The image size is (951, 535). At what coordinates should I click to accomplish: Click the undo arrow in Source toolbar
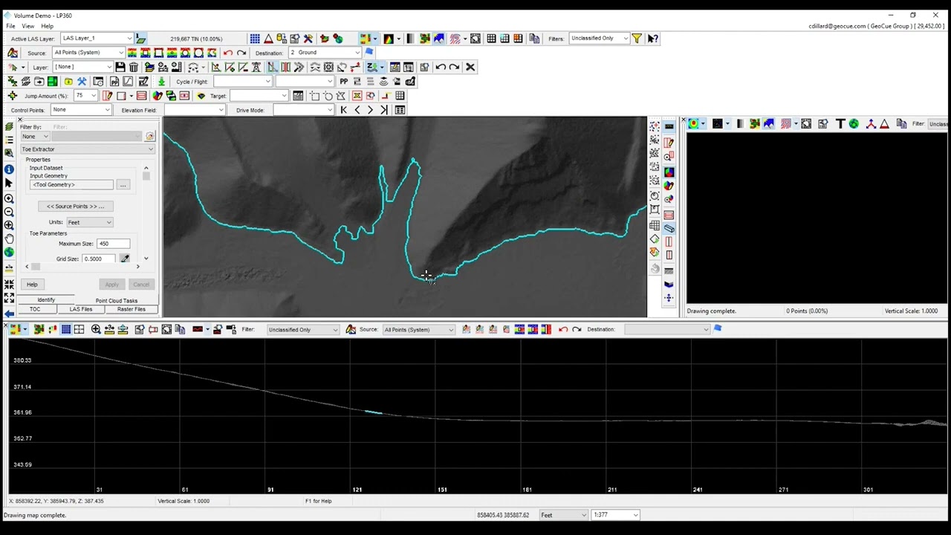228,53
